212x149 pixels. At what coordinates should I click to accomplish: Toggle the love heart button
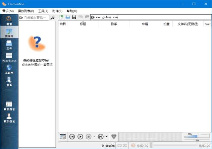114,136
